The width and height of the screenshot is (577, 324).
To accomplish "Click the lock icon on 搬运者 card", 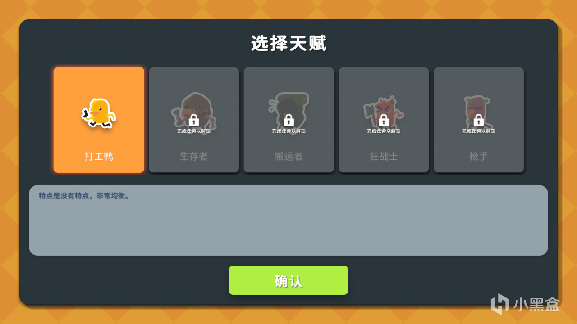I will coord(288,120).
